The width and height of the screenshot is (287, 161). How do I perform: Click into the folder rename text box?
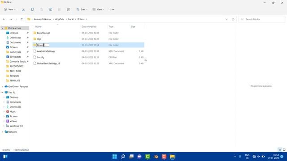coord(43,45)
